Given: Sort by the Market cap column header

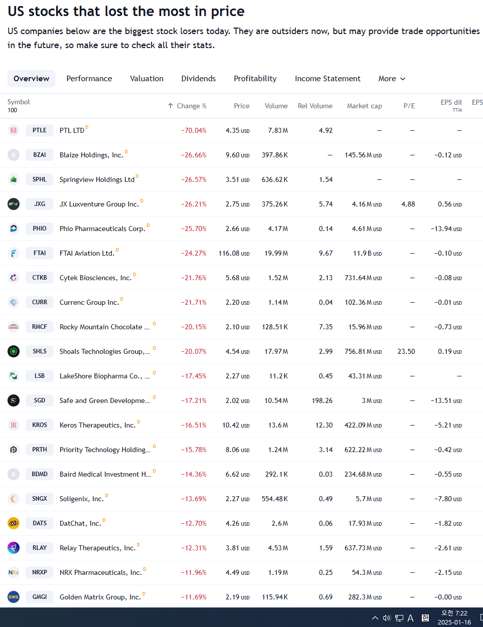Looking at the screenshot, I should pyautogui.click(x=365, y=106).
